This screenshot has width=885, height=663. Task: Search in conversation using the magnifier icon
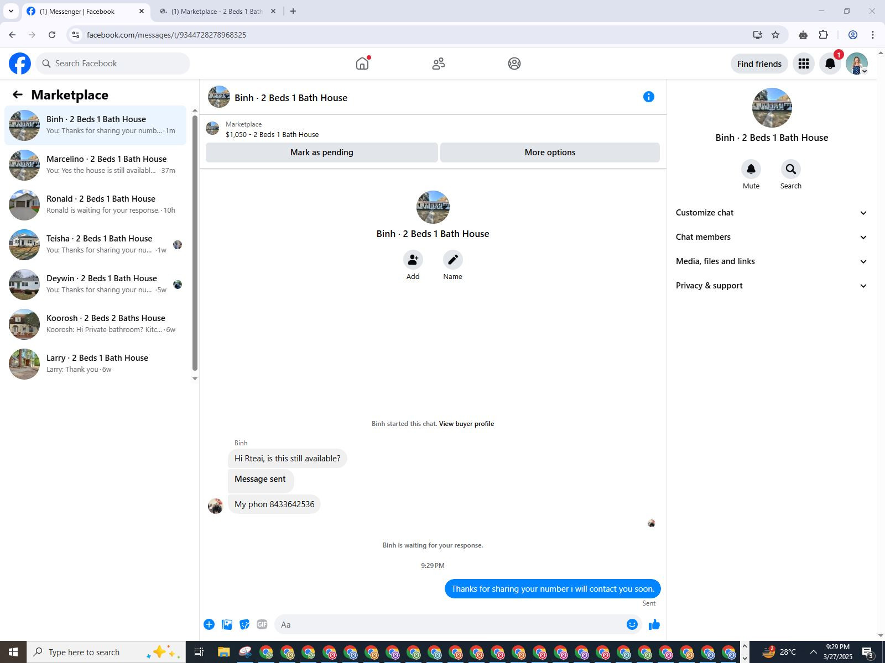(x=791, y=169)
